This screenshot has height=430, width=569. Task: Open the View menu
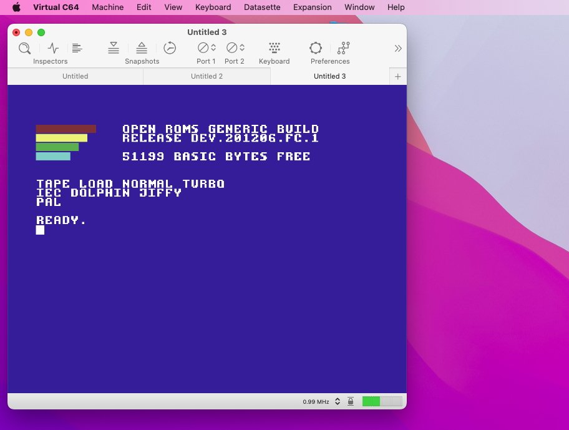[173, 7]
